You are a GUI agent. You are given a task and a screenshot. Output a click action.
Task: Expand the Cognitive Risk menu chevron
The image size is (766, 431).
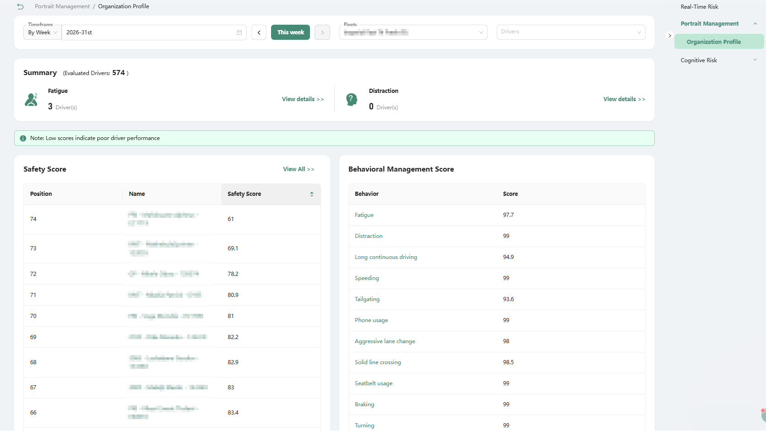(x=755, y=60)
